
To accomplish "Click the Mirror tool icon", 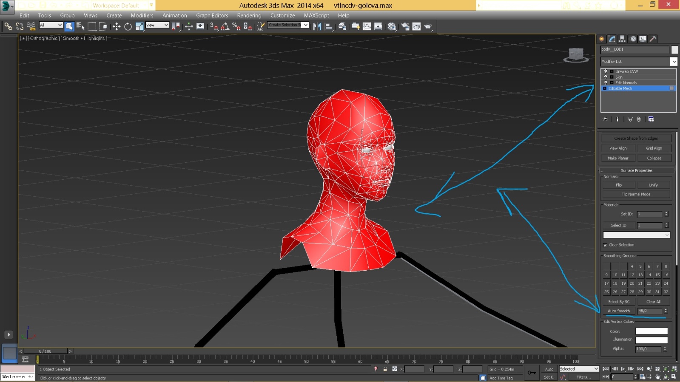I will (317, 26).
